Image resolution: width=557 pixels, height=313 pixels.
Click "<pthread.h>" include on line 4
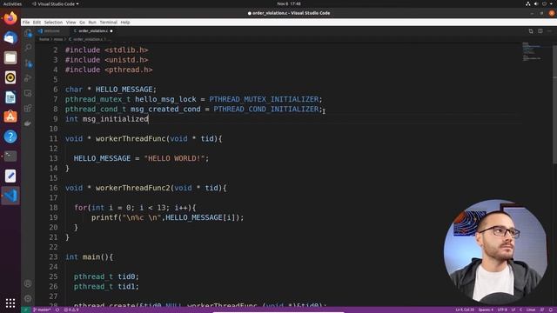coord(129,70)
